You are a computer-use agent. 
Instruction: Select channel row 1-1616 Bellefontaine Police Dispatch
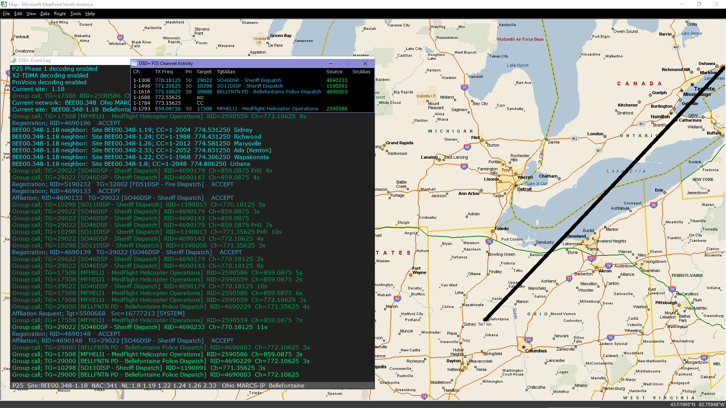coord(253,92)
